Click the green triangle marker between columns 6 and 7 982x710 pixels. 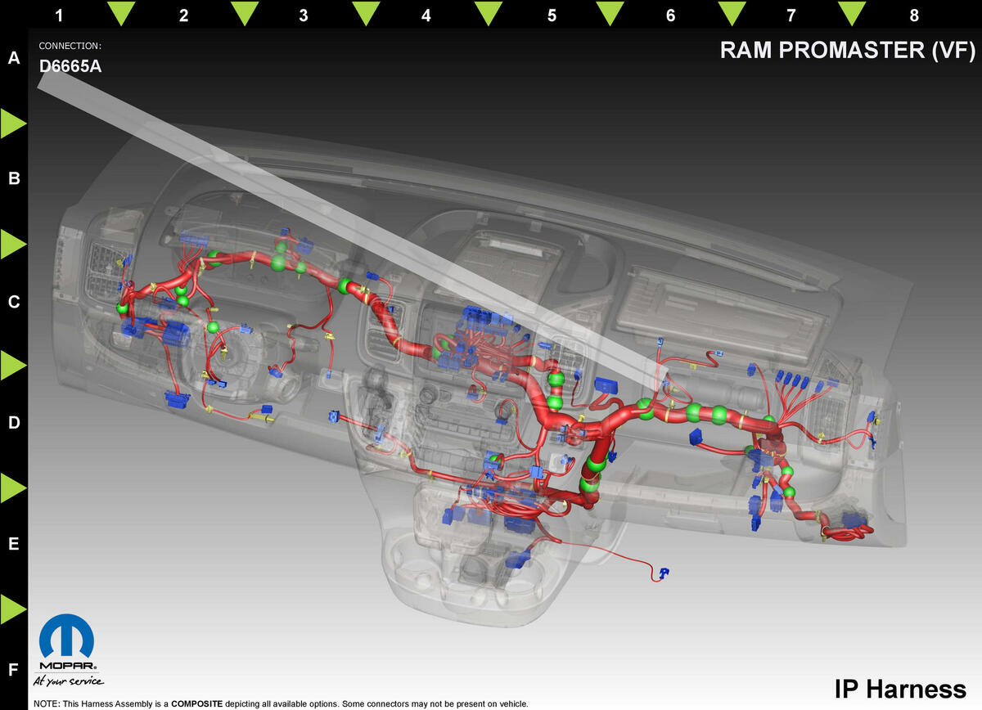[x=732, y=13]
